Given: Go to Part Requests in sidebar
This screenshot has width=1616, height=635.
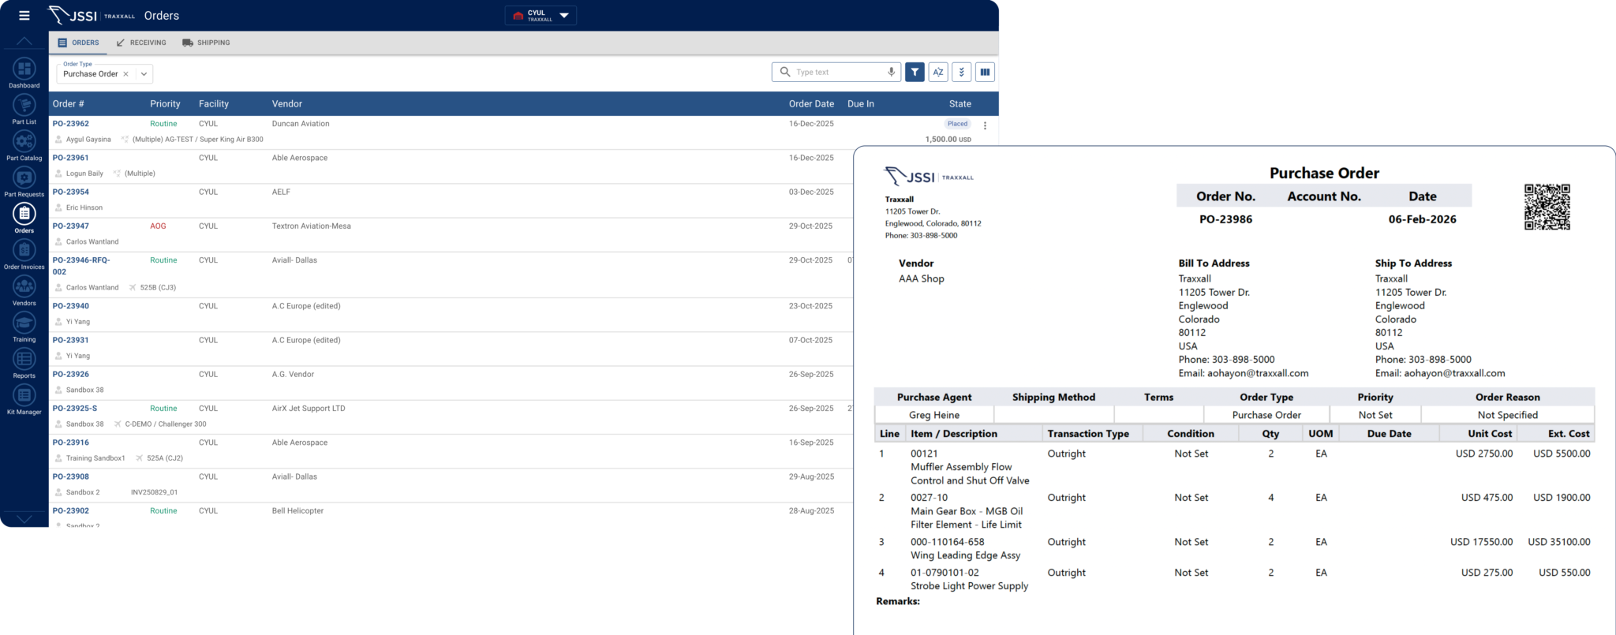Looking at the screenshot, I should coord(24,179).
